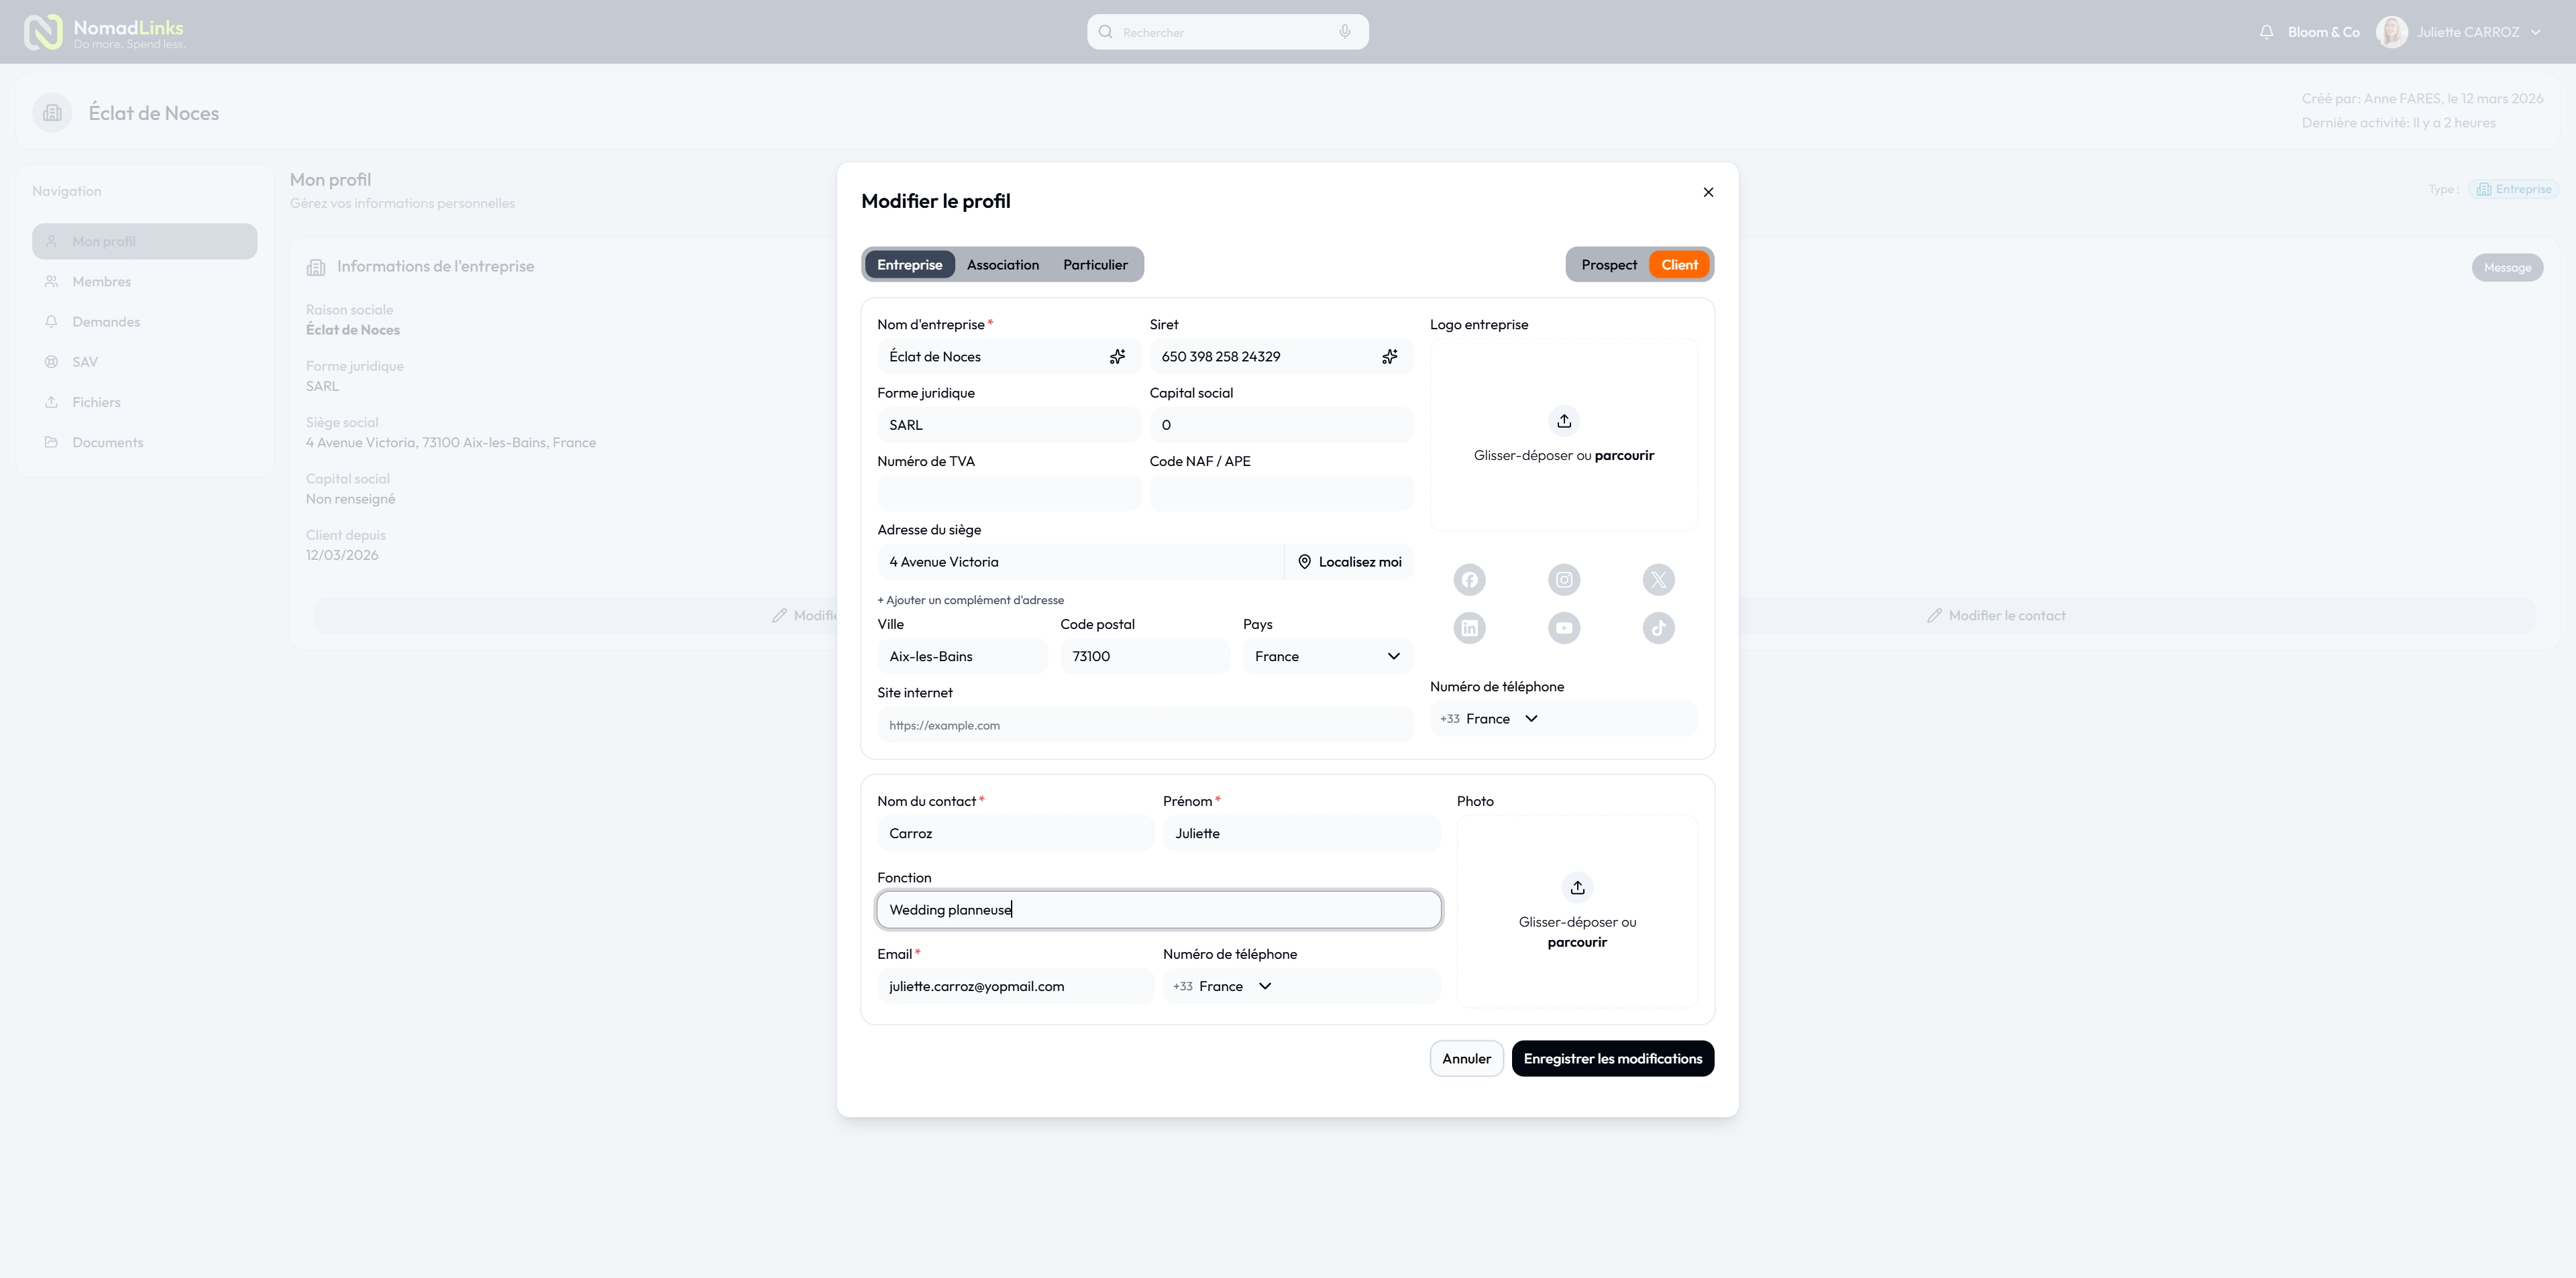
Task: Click the Localisez moi button
Action: (x=1349, y=562)
